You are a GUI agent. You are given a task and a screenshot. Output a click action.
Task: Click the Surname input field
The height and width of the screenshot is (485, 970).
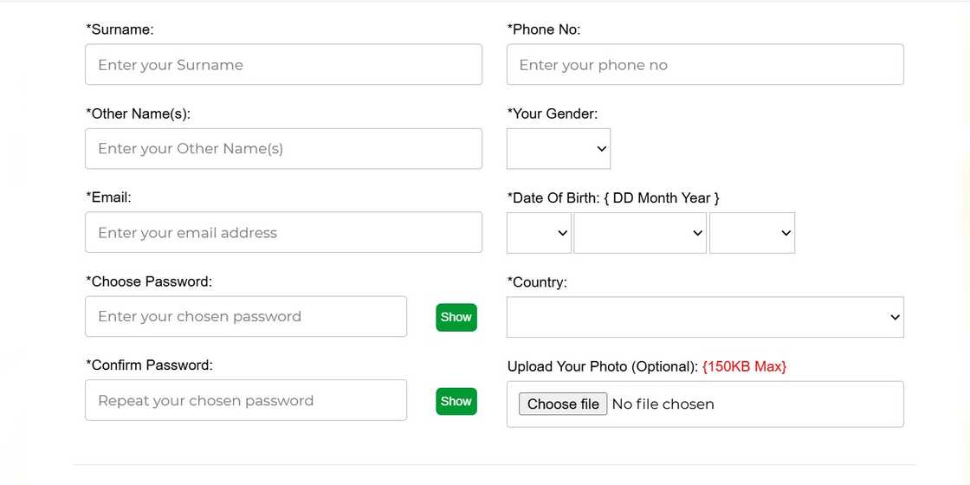(x=283, y=65)
